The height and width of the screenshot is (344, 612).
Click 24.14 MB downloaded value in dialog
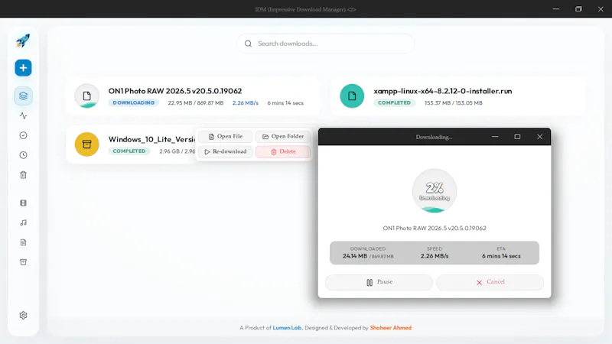click(355, 256)
